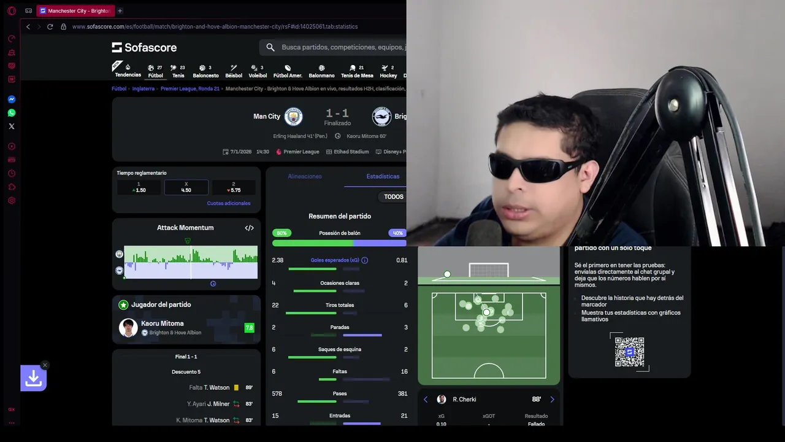Image resolution: width=785 pixels, height=442 pixels.
Task: Click the goal marker below the momentum graph
Action: (213, 284)
